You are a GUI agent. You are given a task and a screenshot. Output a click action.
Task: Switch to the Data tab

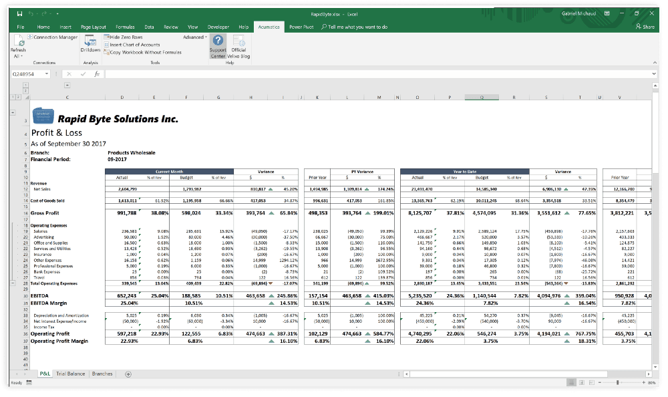click(x=149, y=27)
